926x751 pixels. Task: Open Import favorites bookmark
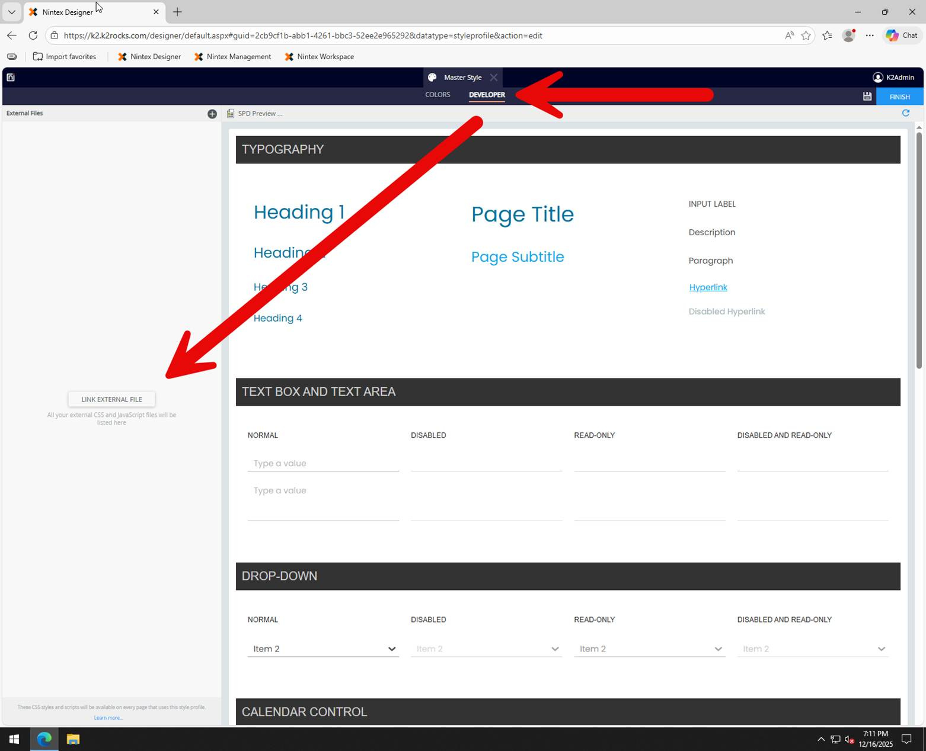tap(65, 57)
